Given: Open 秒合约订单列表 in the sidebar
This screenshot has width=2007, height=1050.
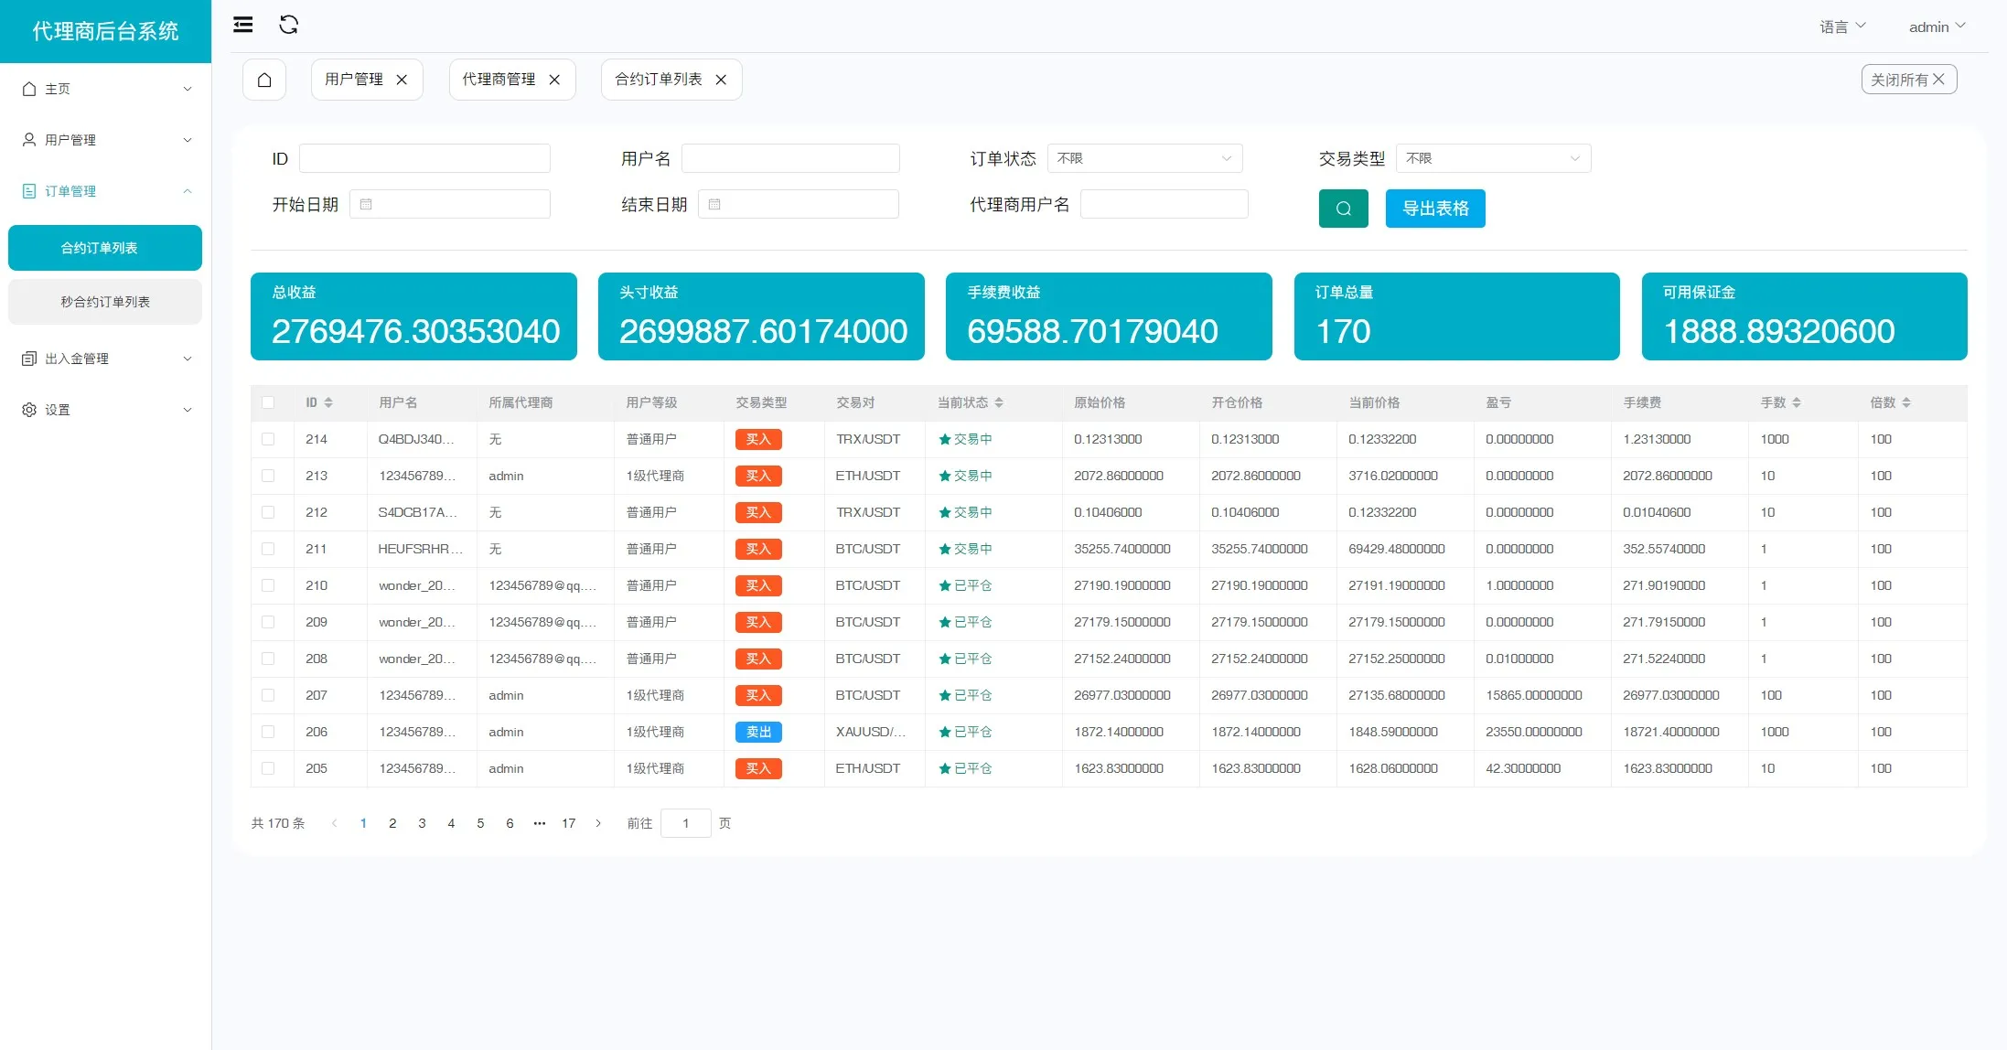Looking at the screenshot, I should tap(105, 302).
